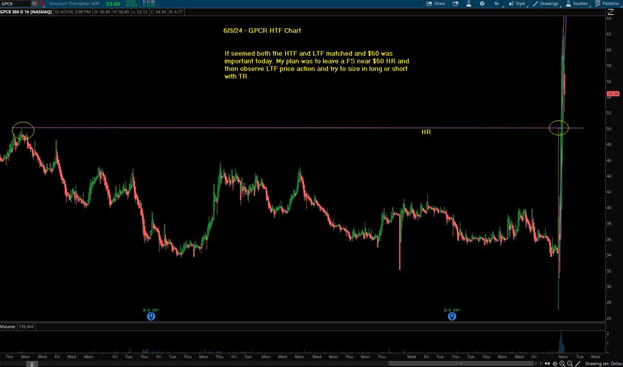Open the 1h timeframe selector
Image resolution: width=623 pixels, height=367 pixels.
(x=497, y=4)
